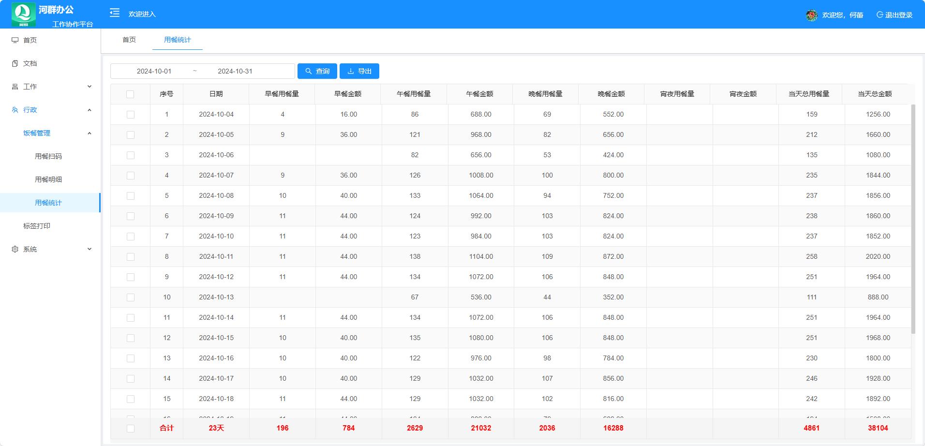The height and width of the screenshot is (446, 925).
Task: Click the logout icon in header
Action: 880,15
